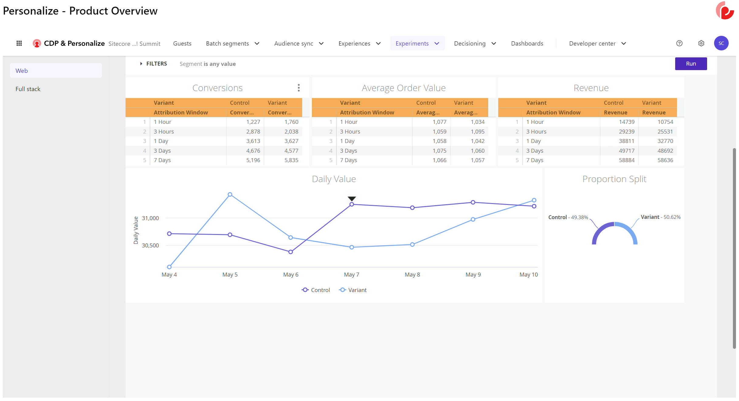Select Full stack in the sidebar
The height and width of the screenshot is (401, 739).
coord(28,89)
